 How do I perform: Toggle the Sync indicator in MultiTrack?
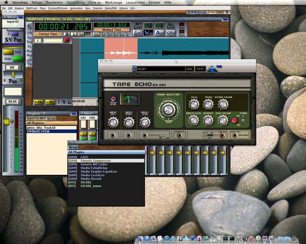182,31
